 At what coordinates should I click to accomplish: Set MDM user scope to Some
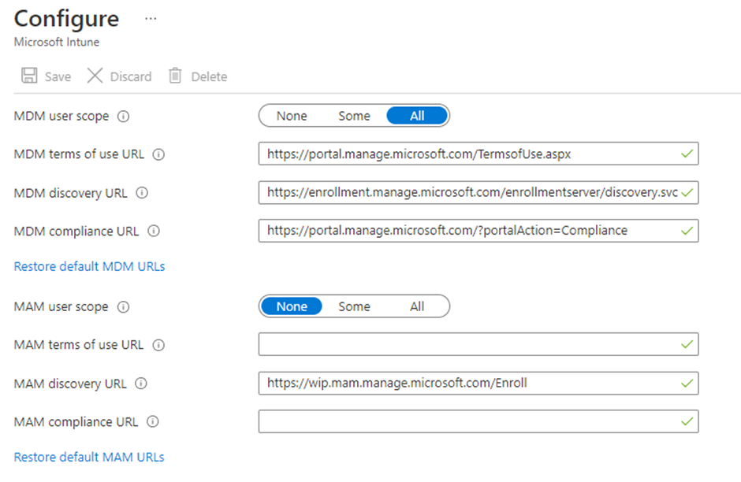tap(354, 116)
